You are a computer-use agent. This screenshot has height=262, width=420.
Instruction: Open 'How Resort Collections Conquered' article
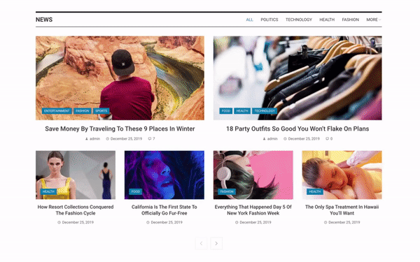[x=76, y=210]
